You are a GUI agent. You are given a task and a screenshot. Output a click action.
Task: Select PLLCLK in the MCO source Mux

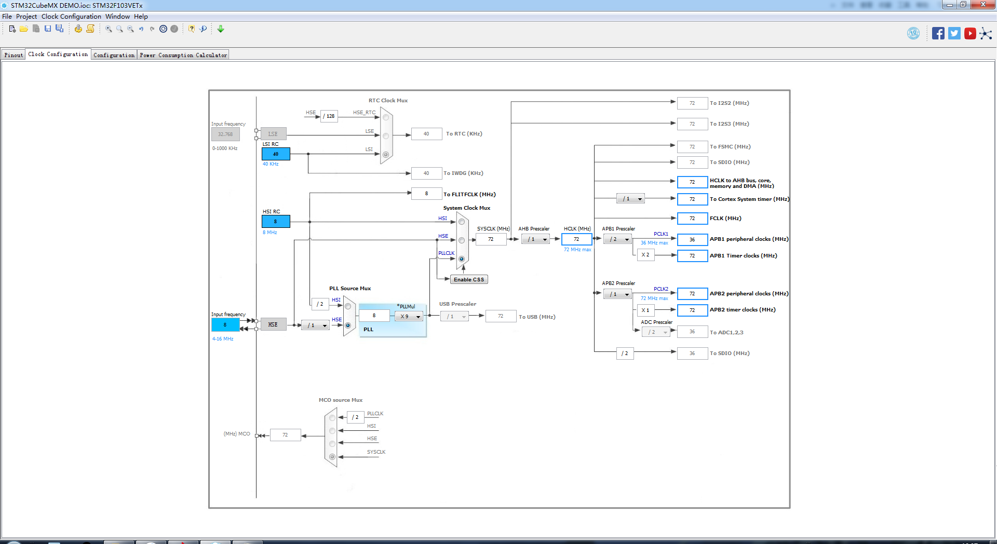point(332,418)
